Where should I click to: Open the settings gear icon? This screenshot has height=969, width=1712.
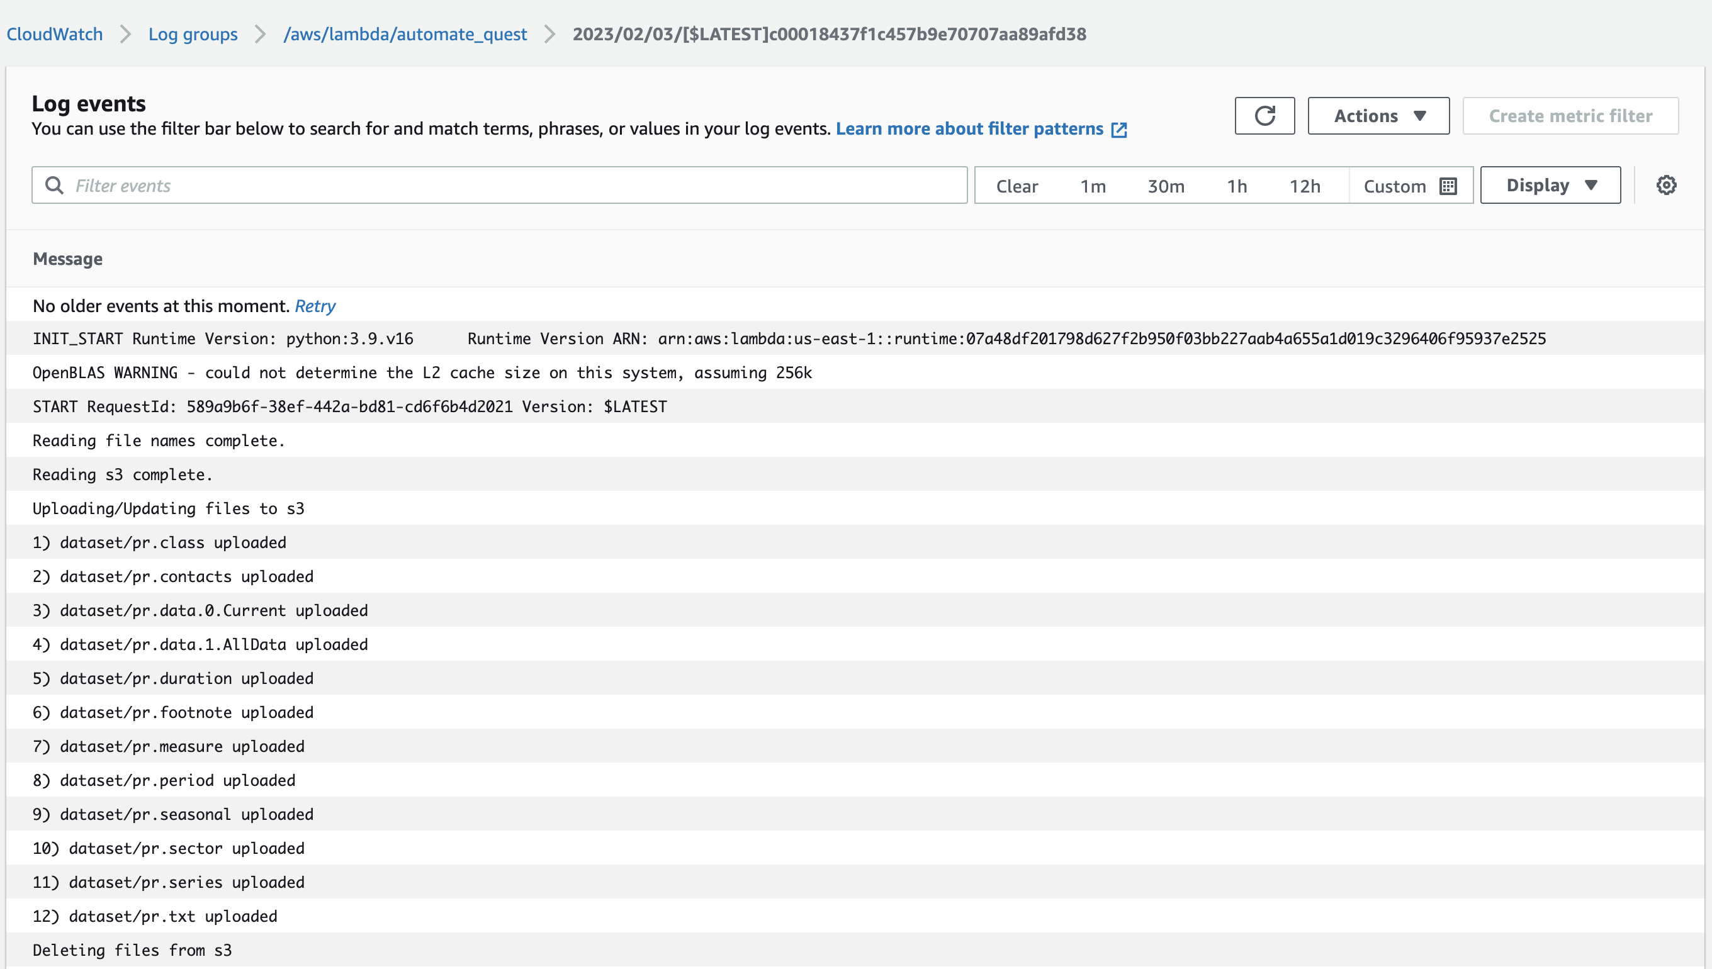coord(1665,185)
